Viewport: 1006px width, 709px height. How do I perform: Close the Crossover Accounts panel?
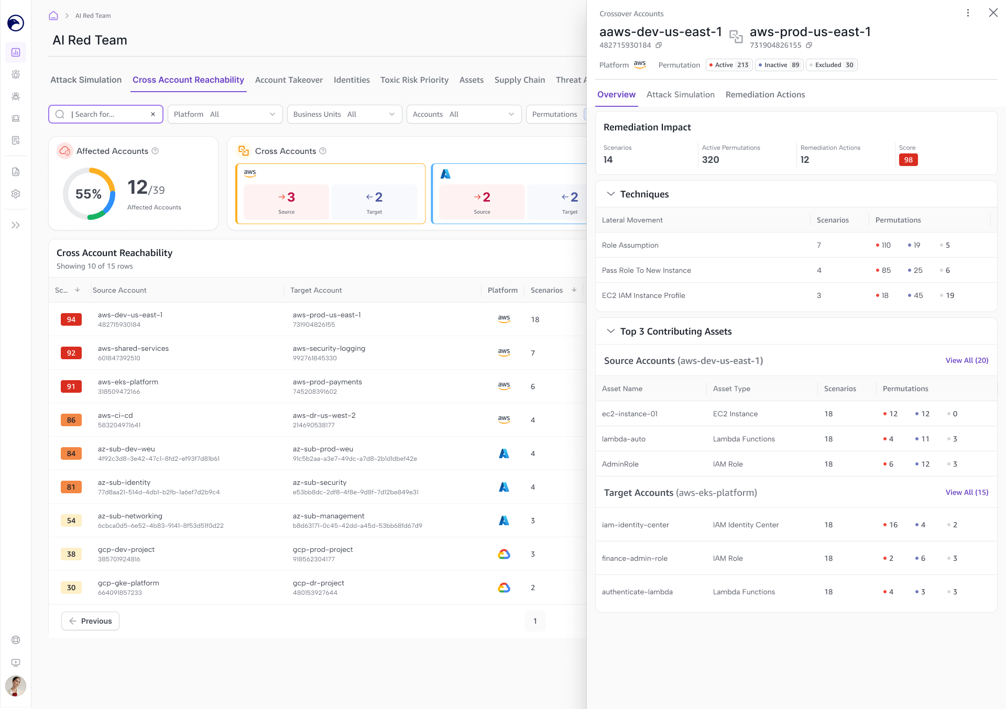coord(993,13)
